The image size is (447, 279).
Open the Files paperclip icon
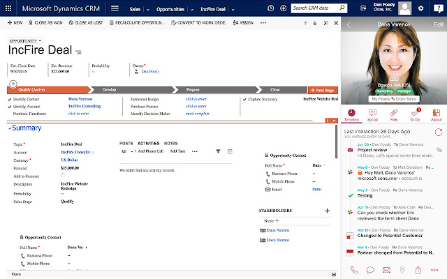tap(393, 114)
